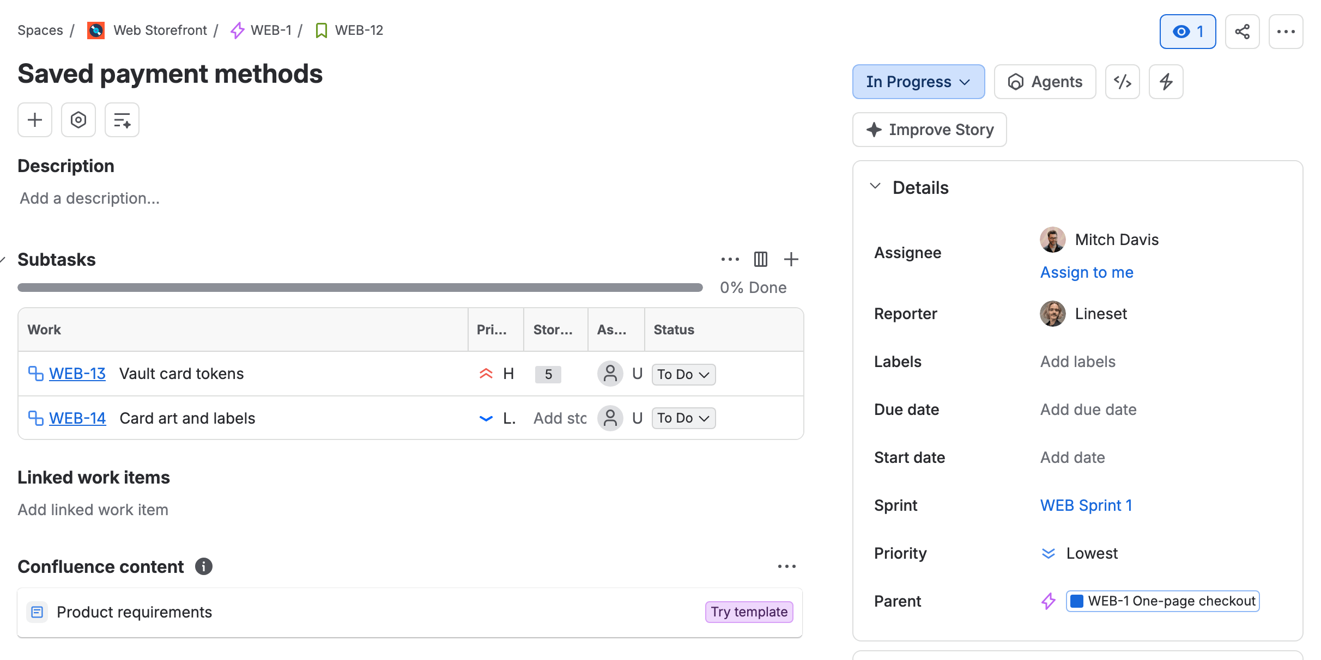Click Add labels field

[x=1077, y=362]
